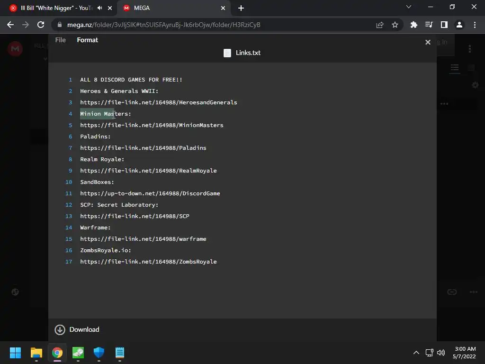Show hidden system tray icons

(x=416, y=353)
